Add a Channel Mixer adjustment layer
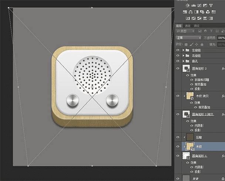Image resolution: width=225 pixels, height=181 pixels. [x=208, y=12]
